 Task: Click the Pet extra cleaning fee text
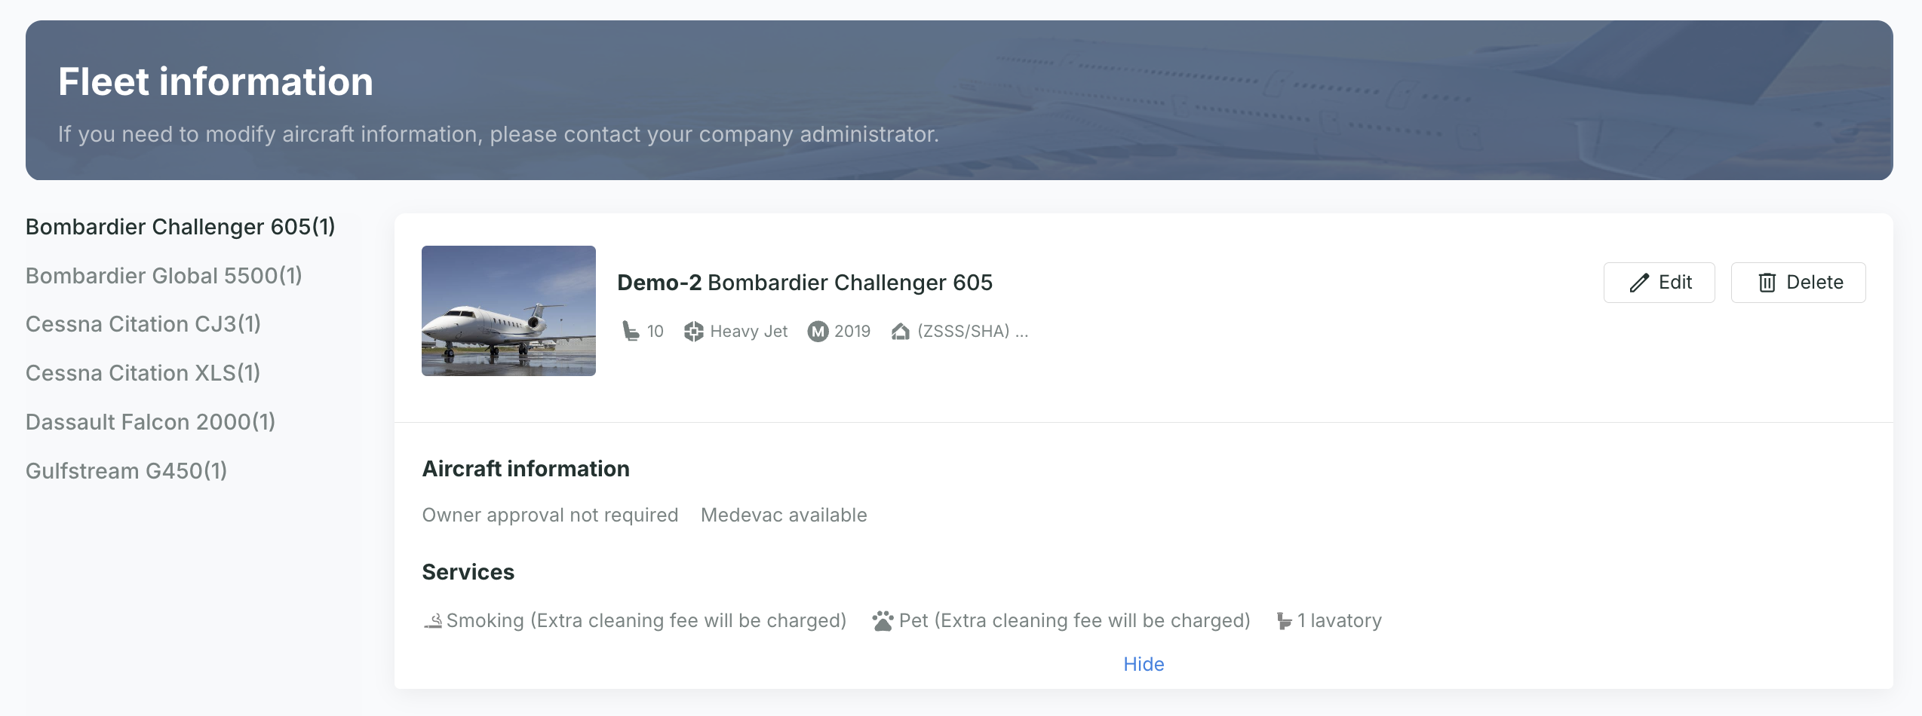1074,620
